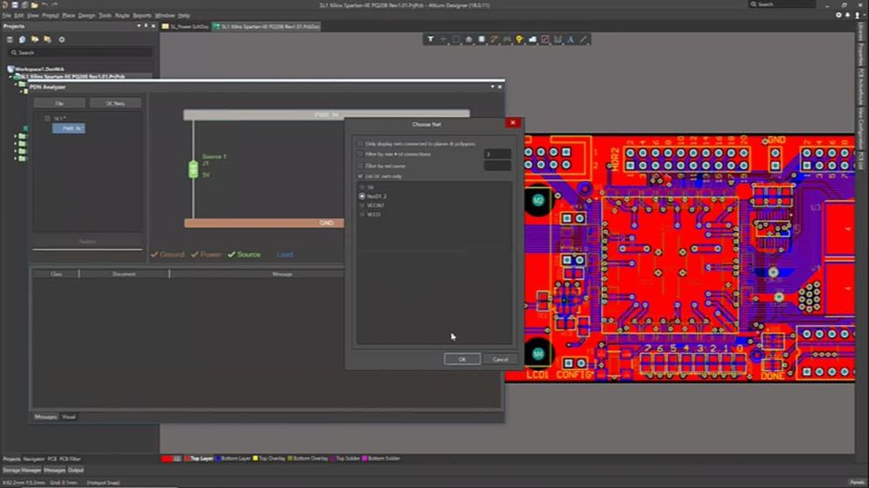Enable 'Only display nets connected to planes' checkbox
The width and height of the screenshot is (869, 488).
click(x=361, y=144)
